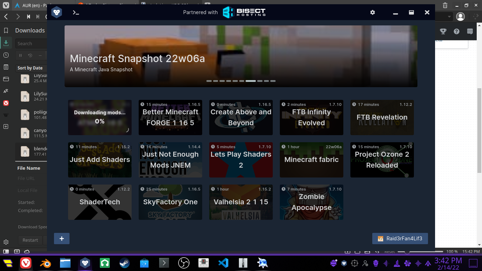482x271 pixels.
Task: Open the Raid3rFan4Lif3 account button
Action: click(x=400, y=239)
